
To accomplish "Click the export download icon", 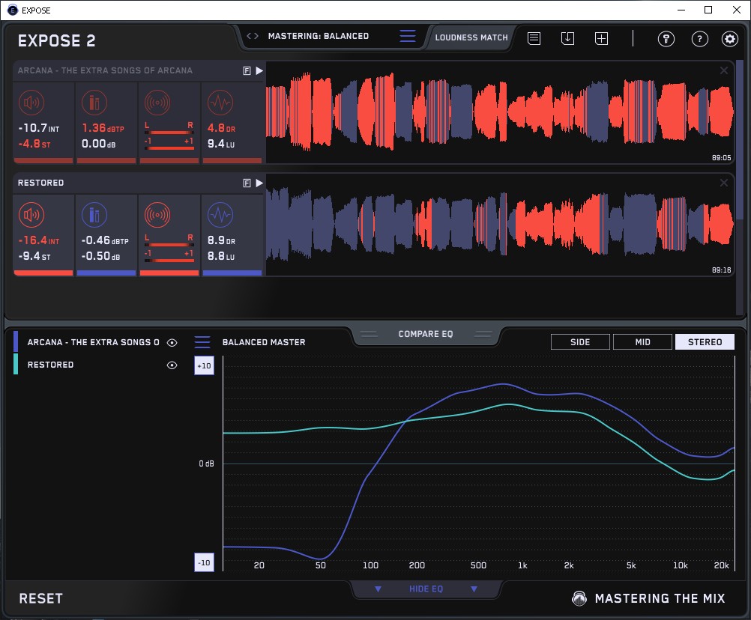I will [x=567, y=38].
